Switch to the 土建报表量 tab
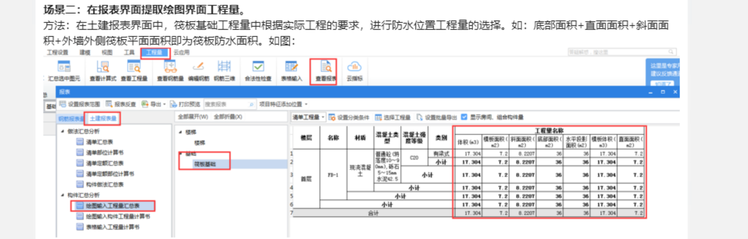The height and width of the screenshot is (239, 748). [x=103, y=118]
